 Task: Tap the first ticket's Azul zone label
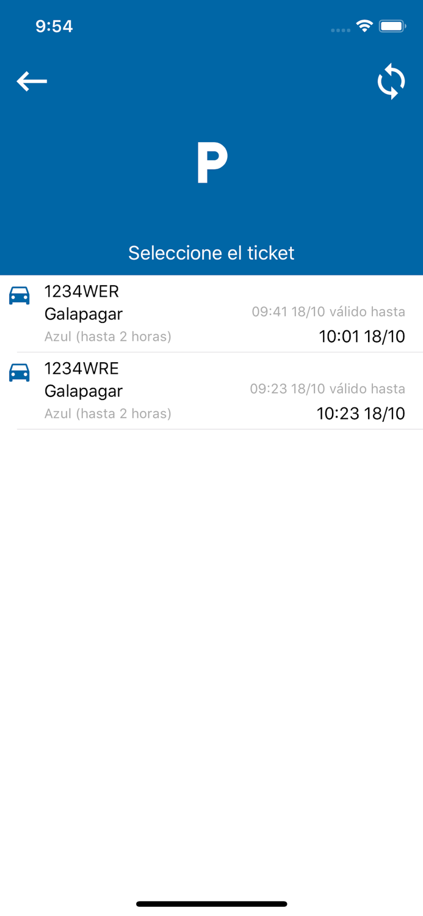pyautogui.click(x=108, y=336)
